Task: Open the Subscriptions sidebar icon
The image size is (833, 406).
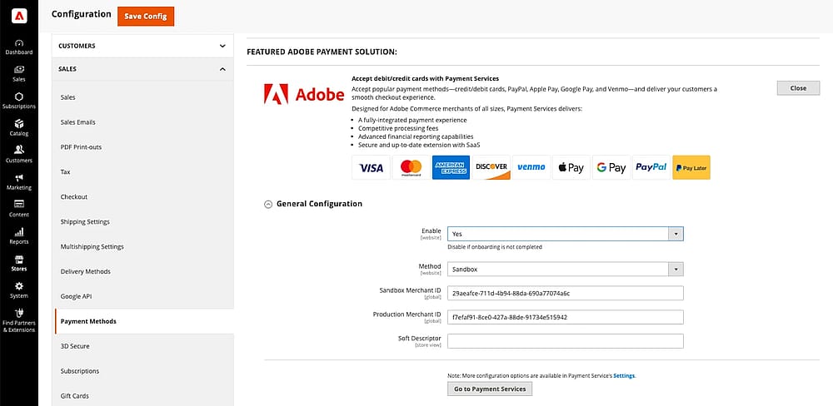Action: point(19,101)
